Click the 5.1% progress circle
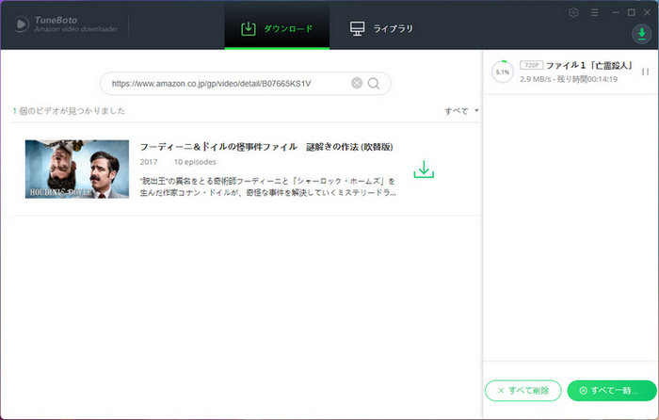 502,72
